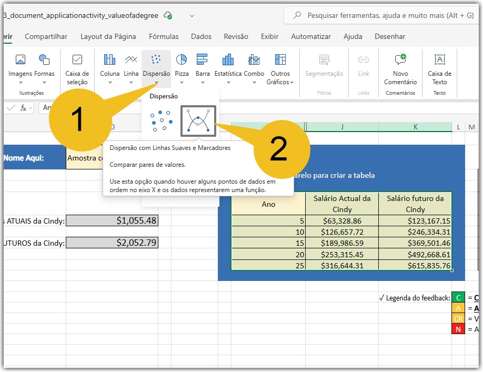Click the search magnifier icon
The width and height of the screenshot is (483, 372).
(x=297, y=15)
